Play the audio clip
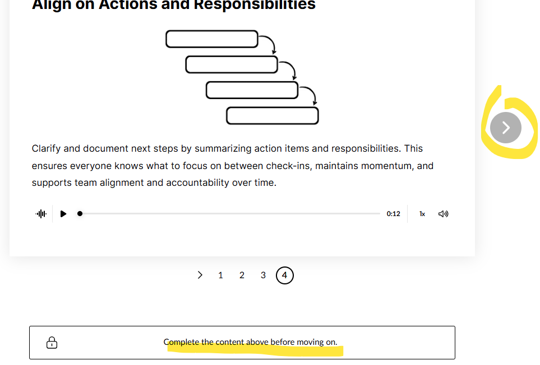This screenshot has width=540, height=365. [63, 214]
